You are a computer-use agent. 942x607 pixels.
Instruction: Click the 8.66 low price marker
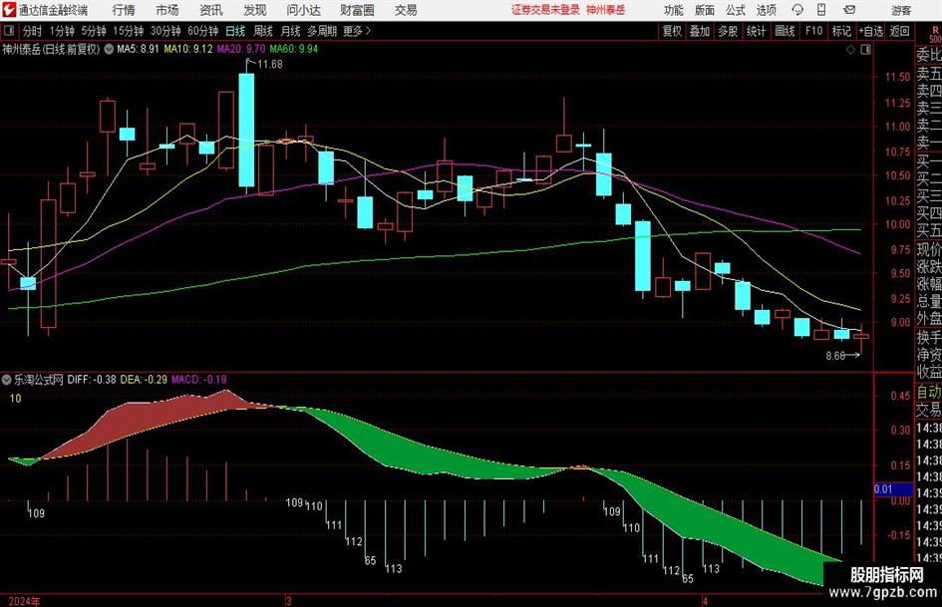tap(835, 356)
